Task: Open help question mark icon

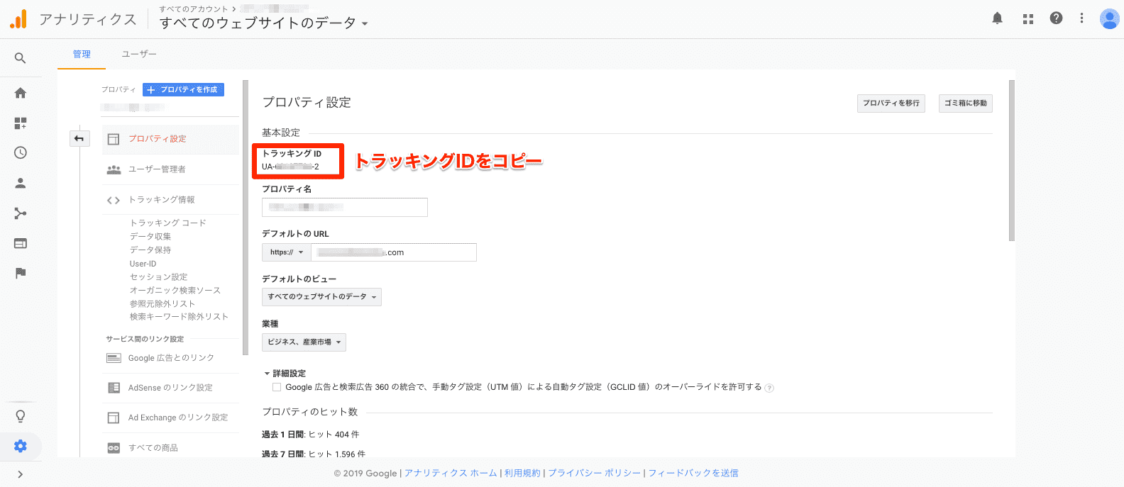Action: (1056, 18)
